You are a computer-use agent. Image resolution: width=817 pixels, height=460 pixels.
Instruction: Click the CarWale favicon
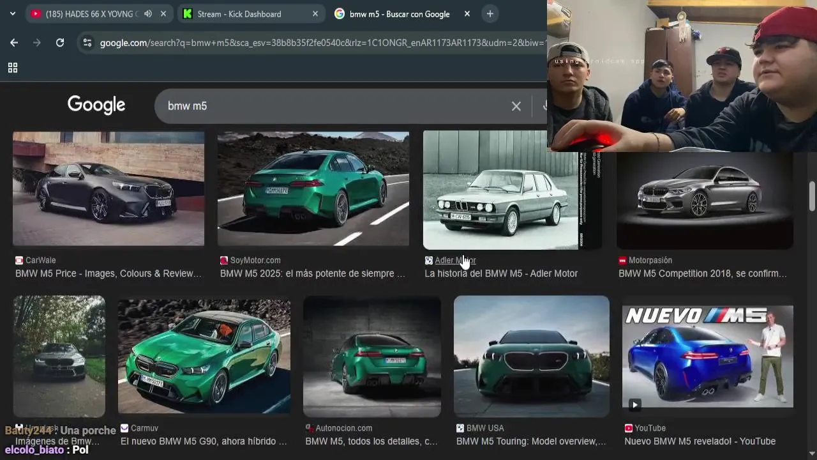(x=19, y=260)
